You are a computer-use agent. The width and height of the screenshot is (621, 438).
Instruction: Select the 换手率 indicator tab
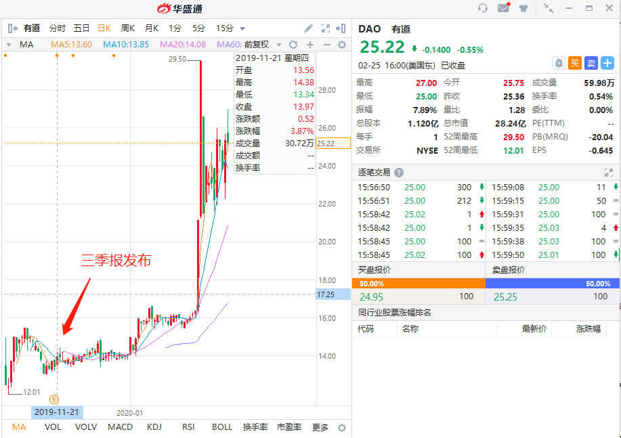255,427
